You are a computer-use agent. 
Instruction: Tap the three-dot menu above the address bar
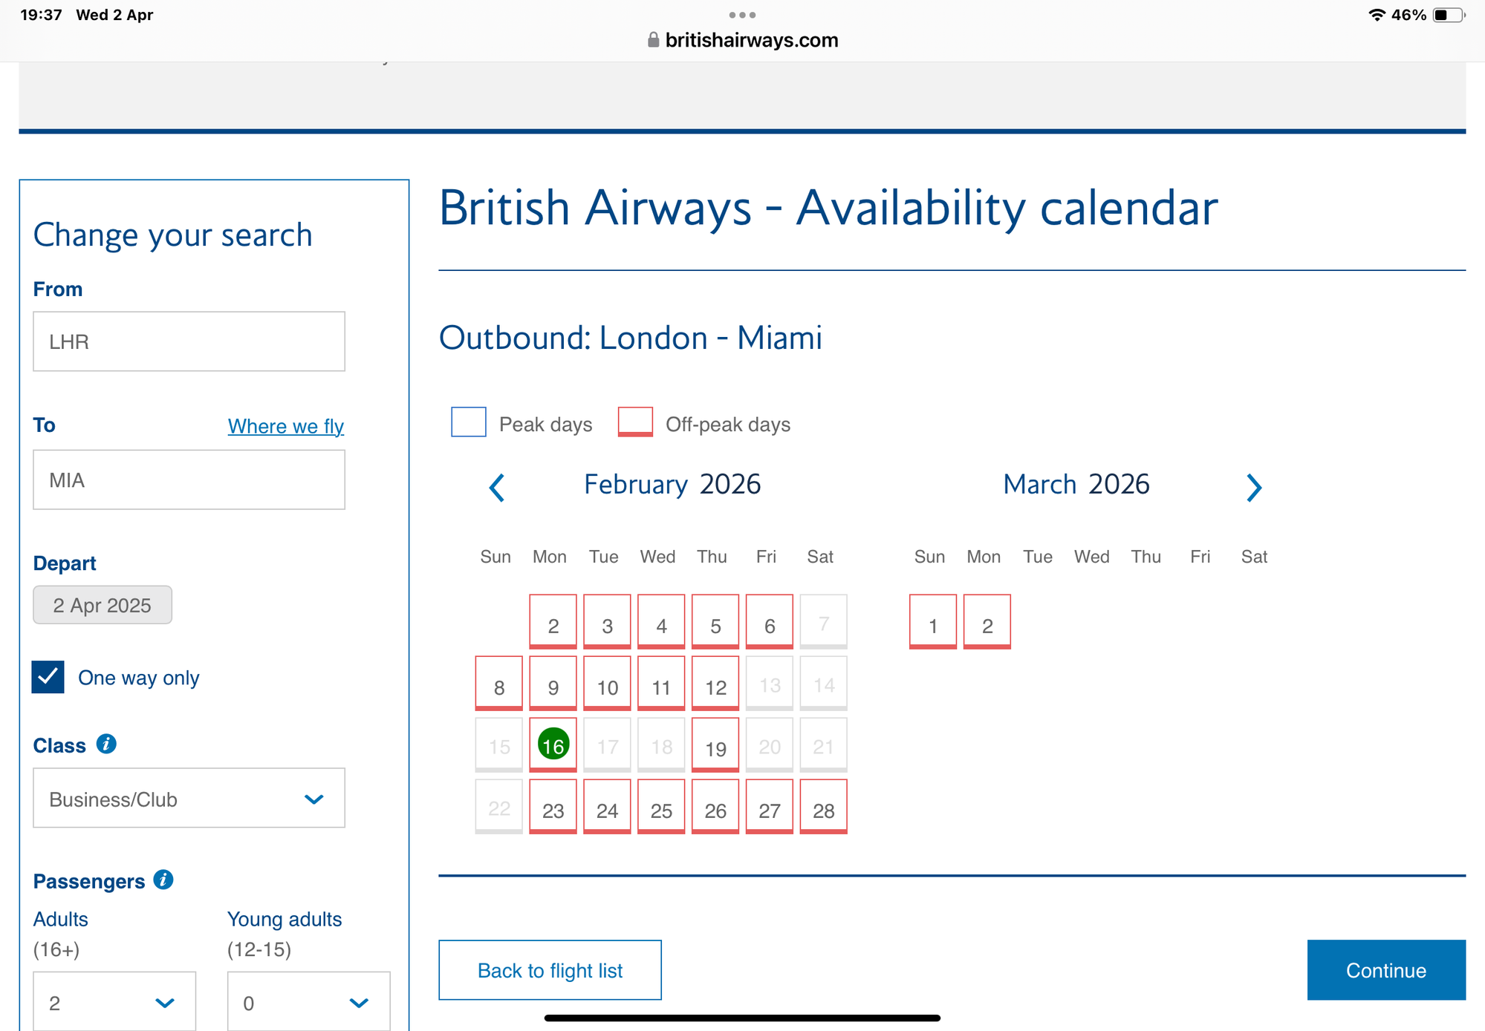(x=742, y=14)
